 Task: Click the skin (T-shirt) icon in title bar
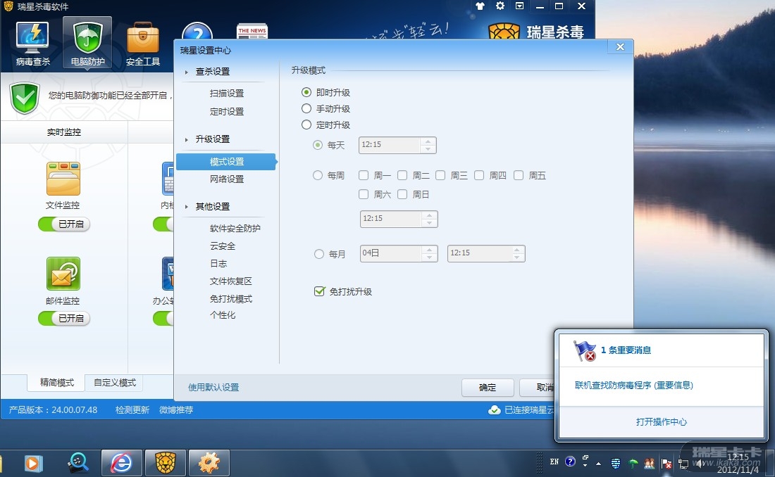point(480,6)
